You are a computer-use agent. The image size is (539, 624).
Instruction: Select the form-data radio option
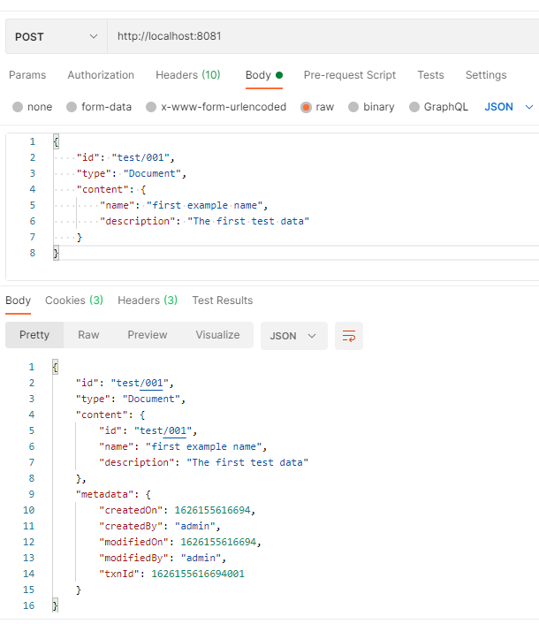[72, 107]
